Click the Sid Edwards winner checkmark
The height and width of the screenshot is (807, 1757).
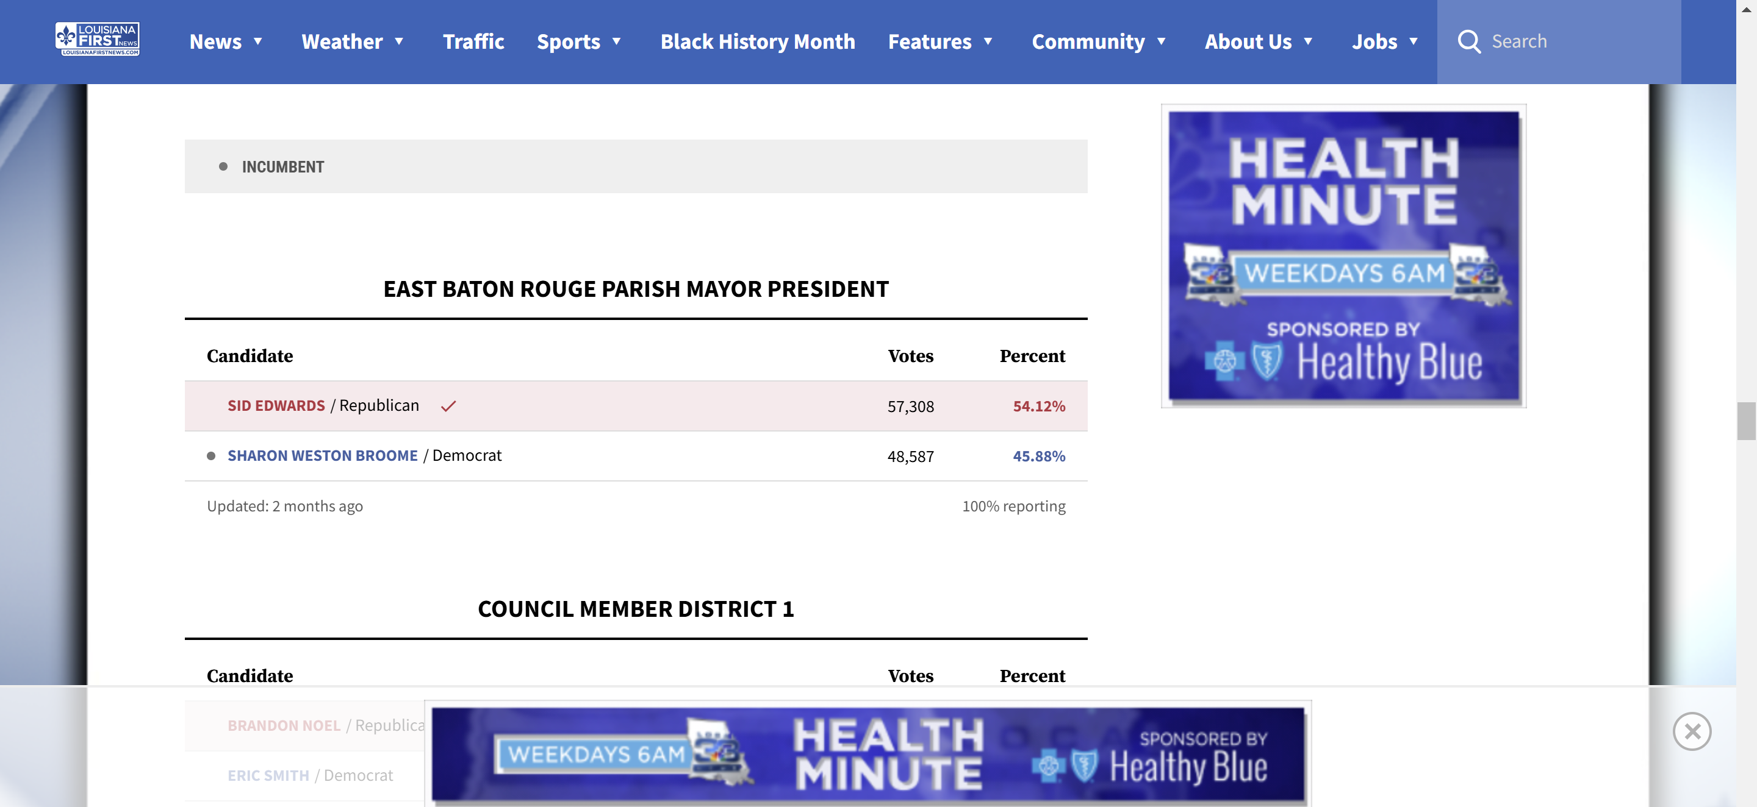[x=448, y=406]
